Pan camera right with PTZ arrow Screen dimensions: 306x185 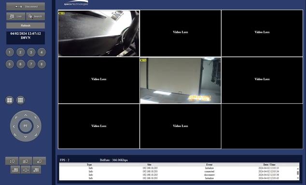point(38,127)
